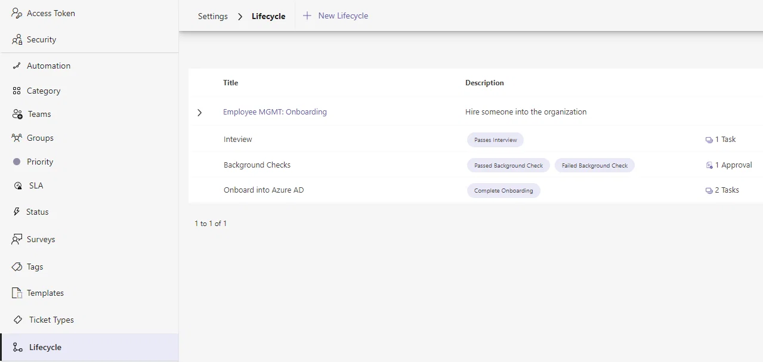Click the '1 to 1 of 1' pagination text

tap(211, 224)
